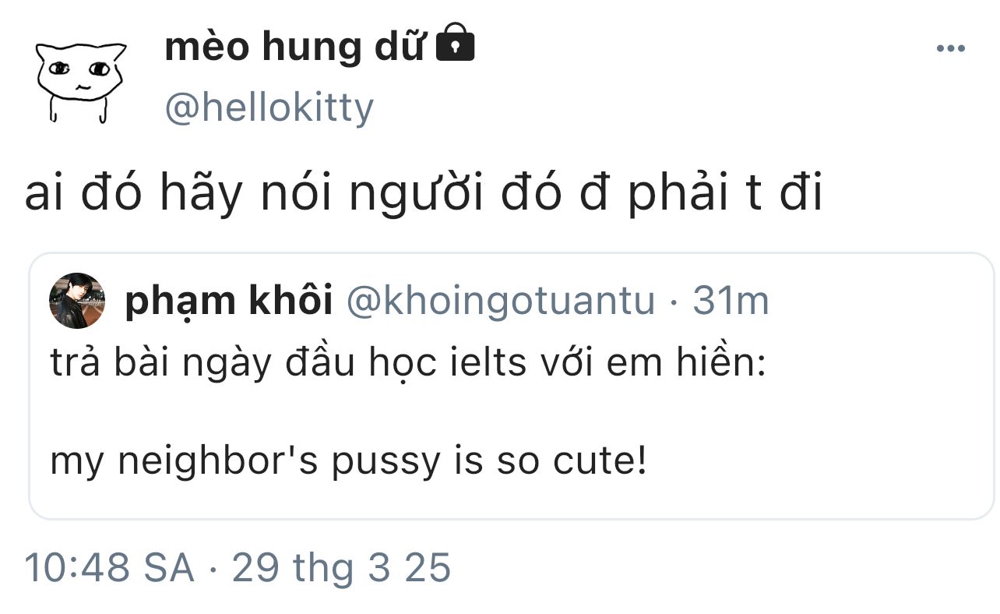Open phạm khôi's profile picture in quoted tweet
Image resolution: width=1000 pixels, height=614 pixels.
[x=77, y=301]
